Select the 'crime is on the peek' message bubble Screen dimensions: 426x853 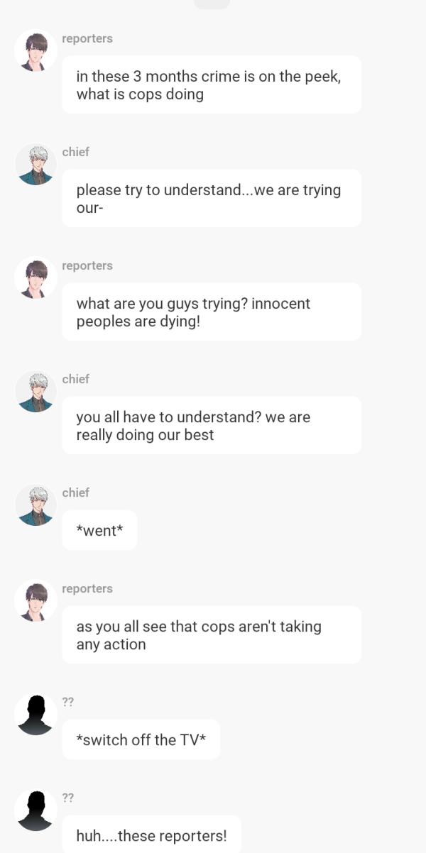coord(212,85)
